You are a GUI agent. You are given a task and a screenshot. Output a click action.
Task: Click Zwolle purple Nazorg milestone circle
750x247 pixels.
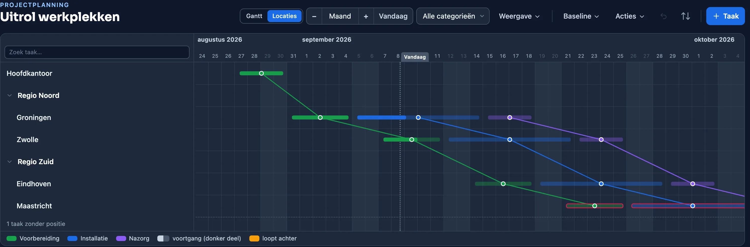pyautogui.click(x=601, y=140)
